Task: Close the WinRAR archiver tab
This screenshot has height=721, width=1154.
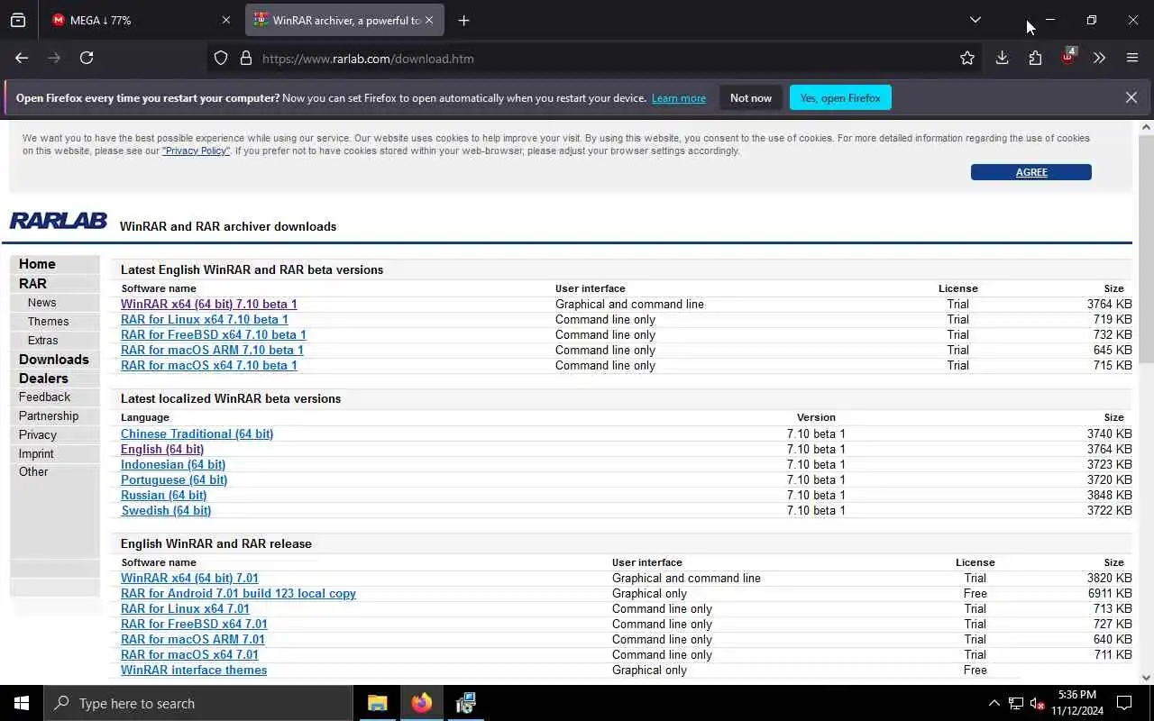Action: tap(429, 20)
